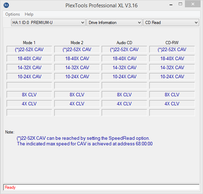
Task: Click Audio CD 10-24X CAV cell
Action: pyautogui.click(x=124, y=76)
